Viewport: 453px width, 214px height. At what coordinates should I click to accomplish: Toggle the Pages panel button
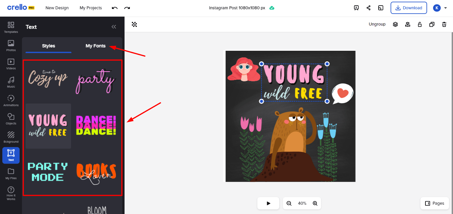pyautogui.click(x=435, y=203)
